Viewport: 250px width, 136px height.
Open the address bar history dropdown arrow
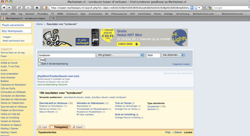199,8
